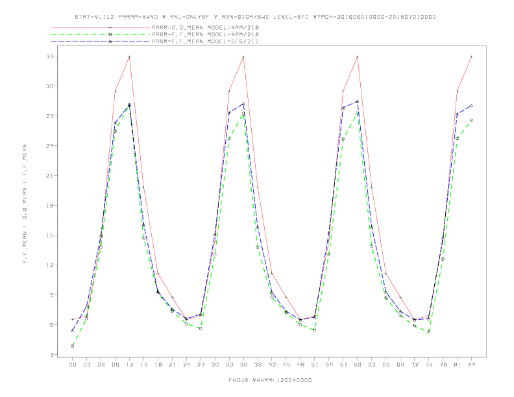The image size is (514, 397).
Task: Click y-axis tick label 21
Action: 50,176
